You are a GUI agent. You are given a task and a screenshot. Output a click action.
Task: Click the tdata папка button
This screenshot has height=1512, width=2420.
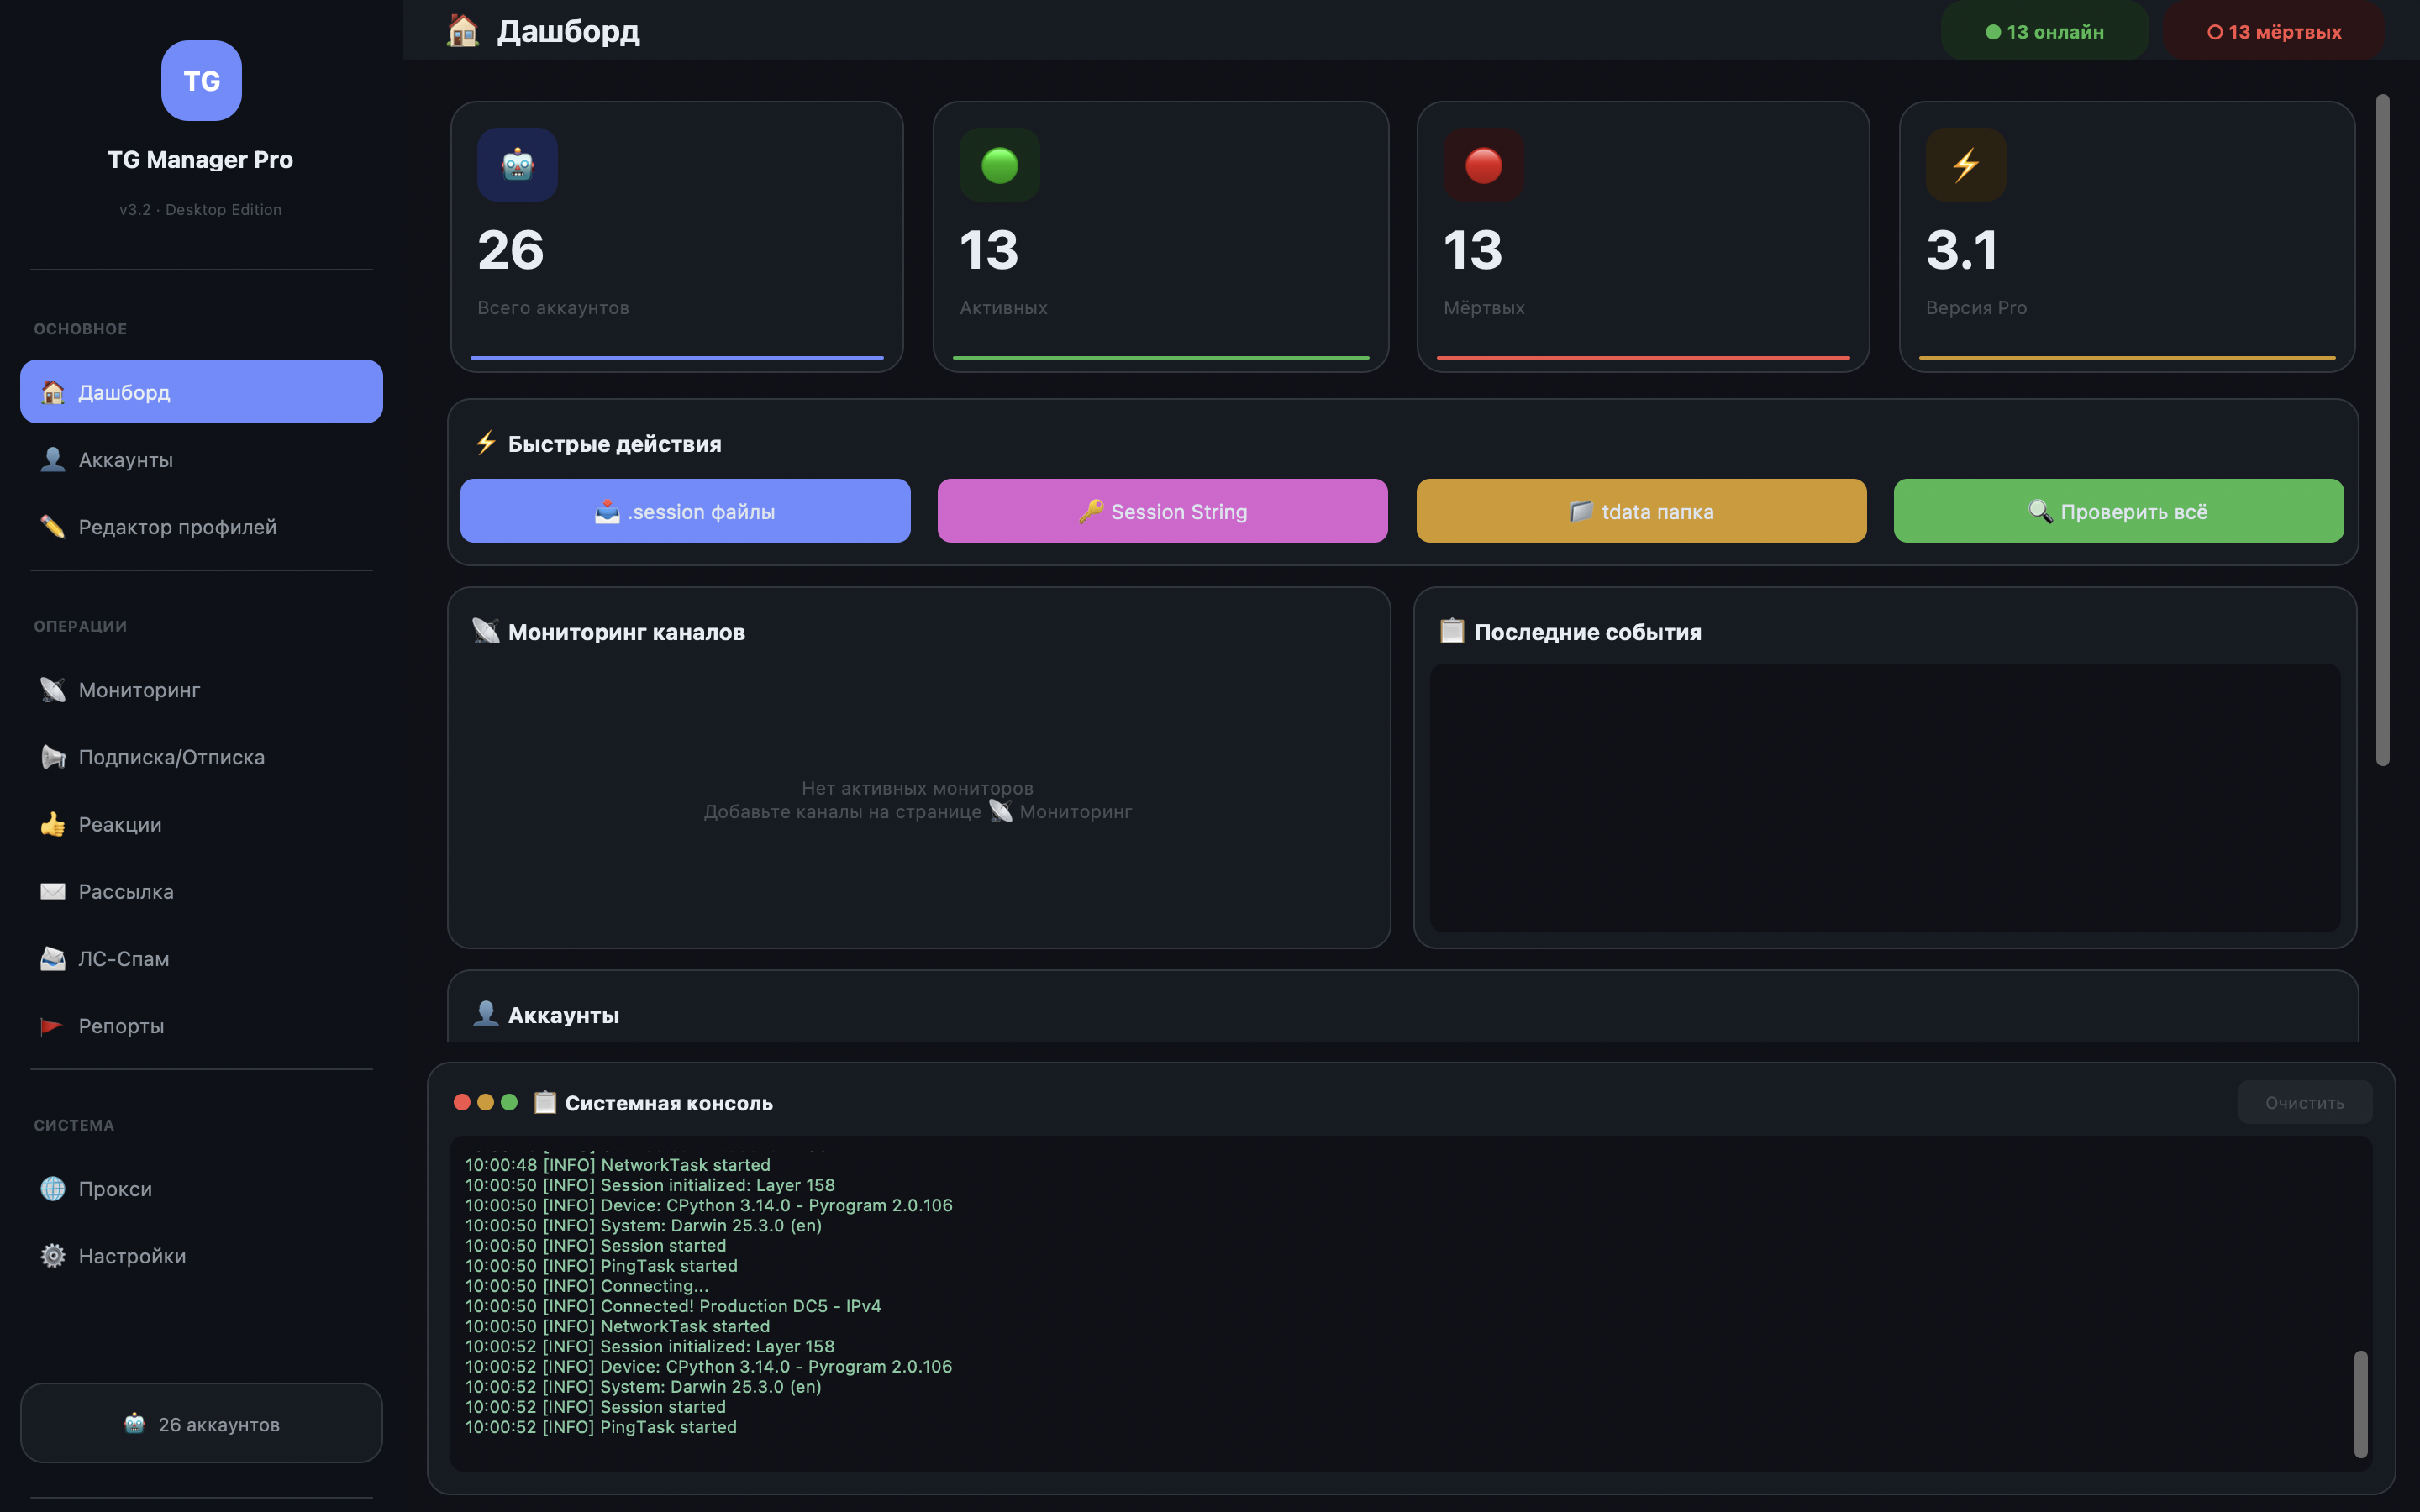click(x=1641, y=511)
